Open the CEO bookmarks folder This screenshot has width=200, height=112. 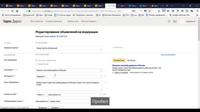click(x=126, y=15)
